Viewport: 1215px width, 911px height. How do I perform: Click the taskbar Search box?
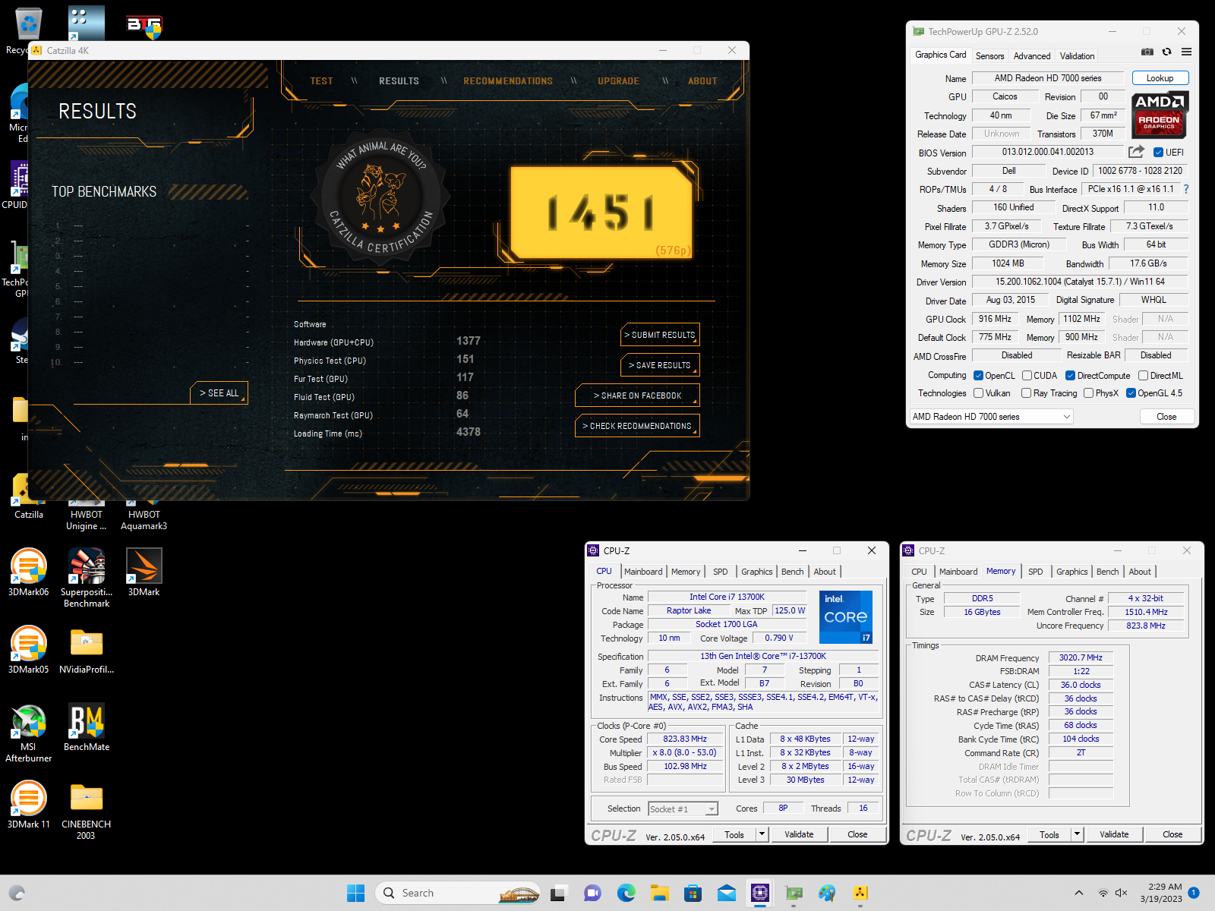[458, 893]
